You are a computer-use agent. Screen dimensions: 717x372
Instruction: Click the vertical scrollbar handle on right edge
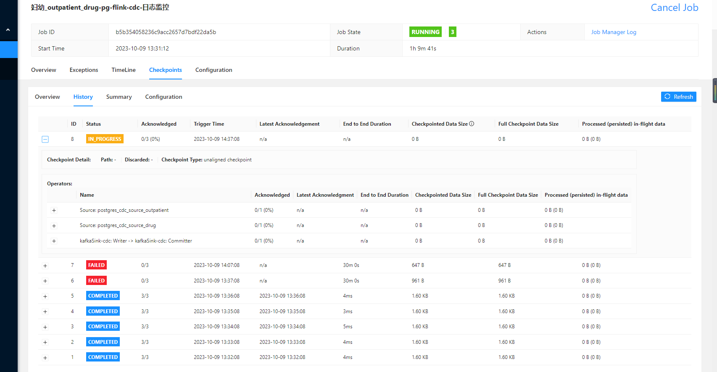pos(714,90)
